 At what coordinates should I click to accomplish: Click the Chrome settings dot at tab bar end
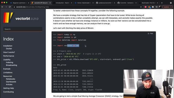tap(171, 3)
